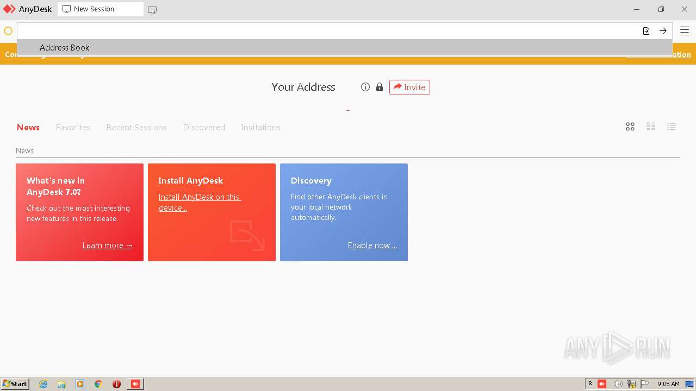696x391 pixels.
Task: Select Address Book suggestion
Action: tap(345, 47)
